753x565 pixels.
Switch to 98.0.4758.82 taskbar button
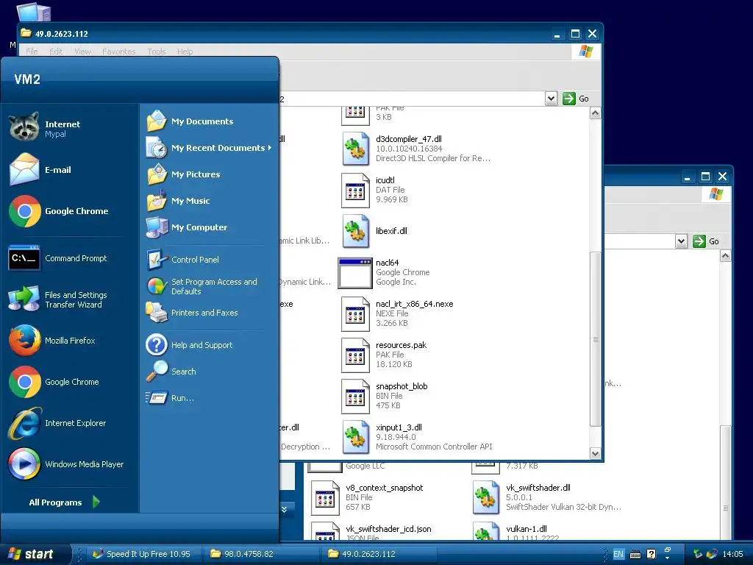260,554
